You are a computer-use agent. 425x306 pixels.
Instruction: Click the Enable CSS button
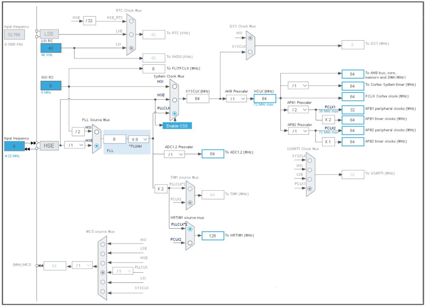(177, 126)
